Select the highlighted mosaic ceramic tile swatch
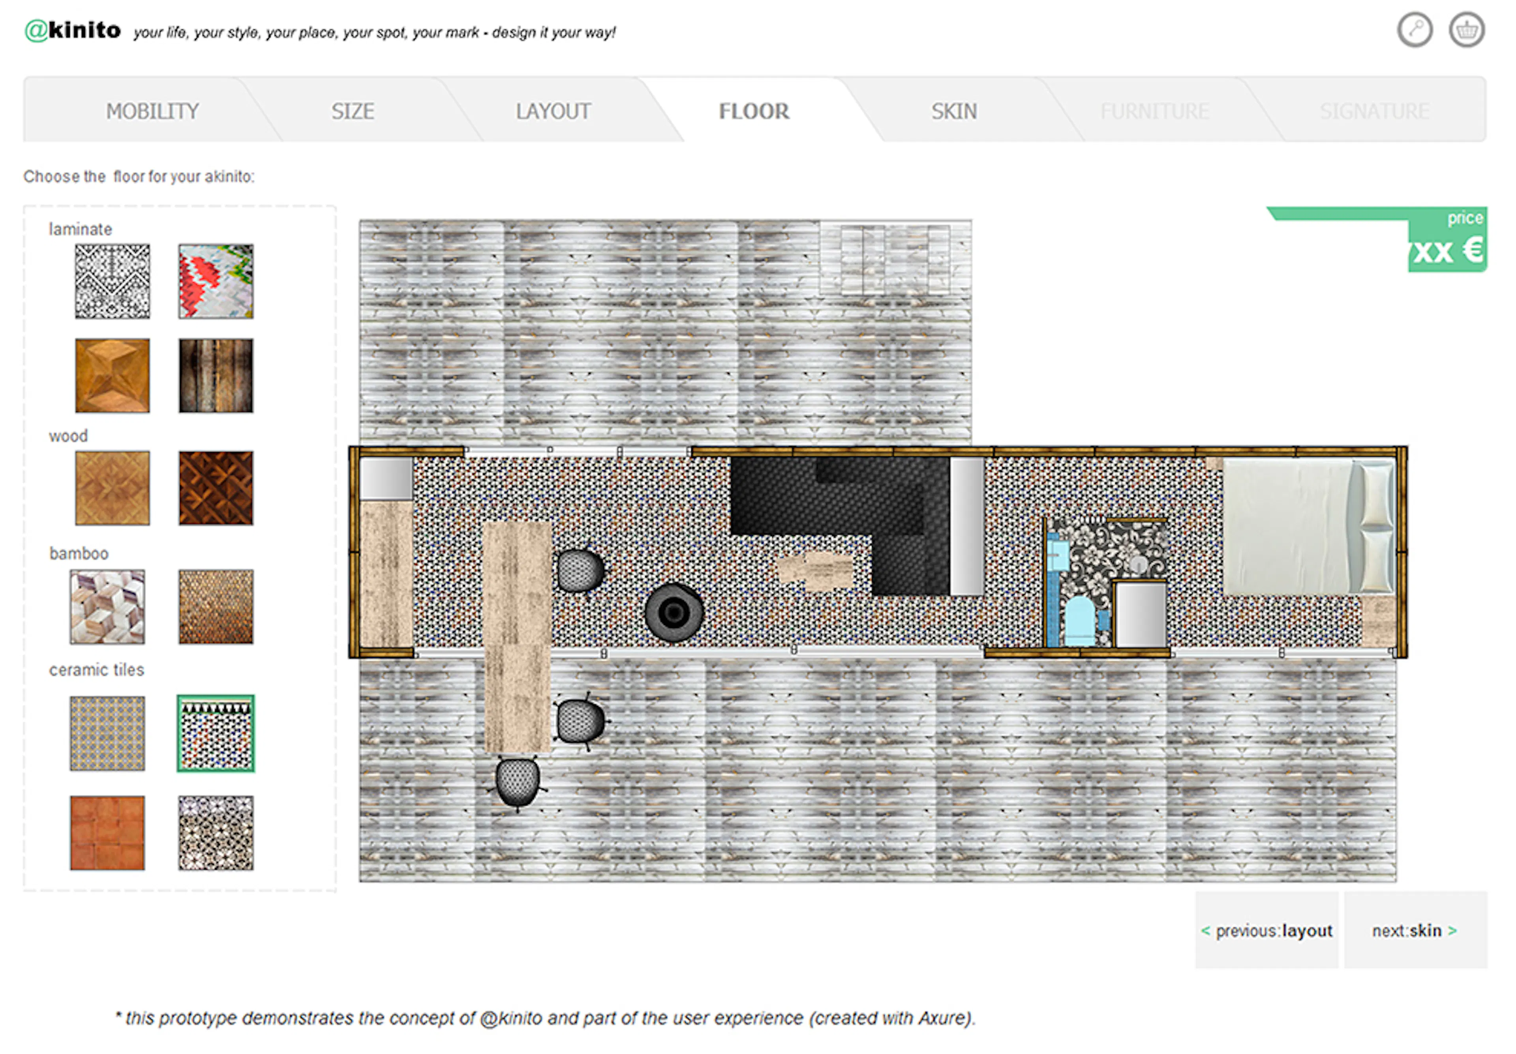This screenshot has height=1054, width=1516. (x=215, y=733)
